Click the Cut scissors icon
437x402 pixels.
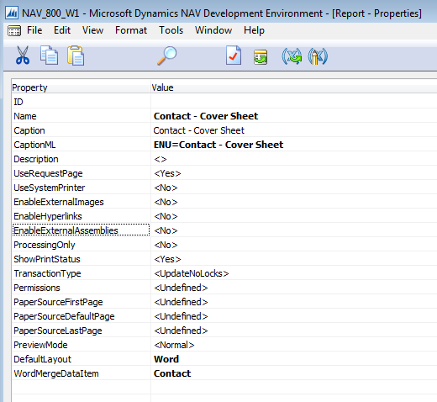[x=23, y=56]
